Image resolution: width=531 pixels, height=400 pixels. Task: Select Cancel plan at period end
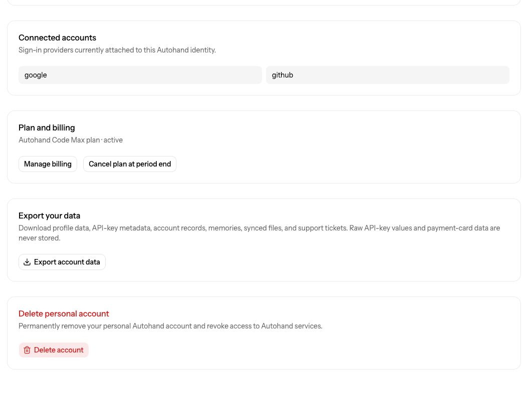tap(130, 164)
